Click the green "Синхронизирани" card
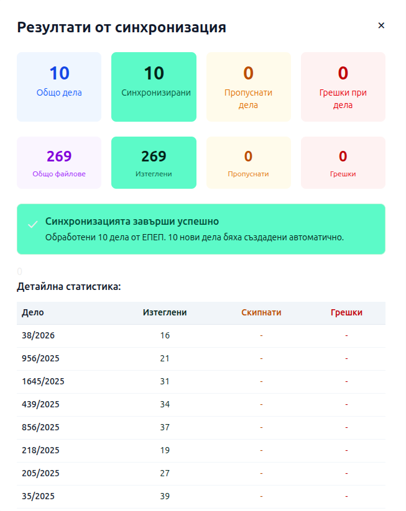 (154, 86)
